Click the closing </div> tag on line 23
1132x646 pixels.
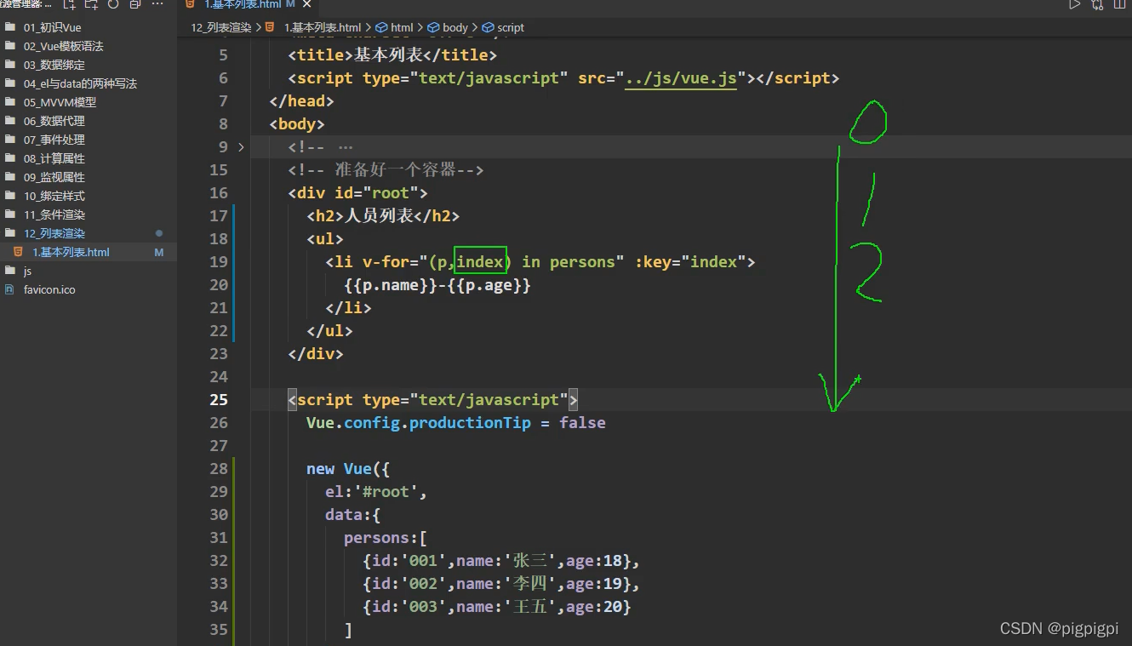[x=316, y=354]
